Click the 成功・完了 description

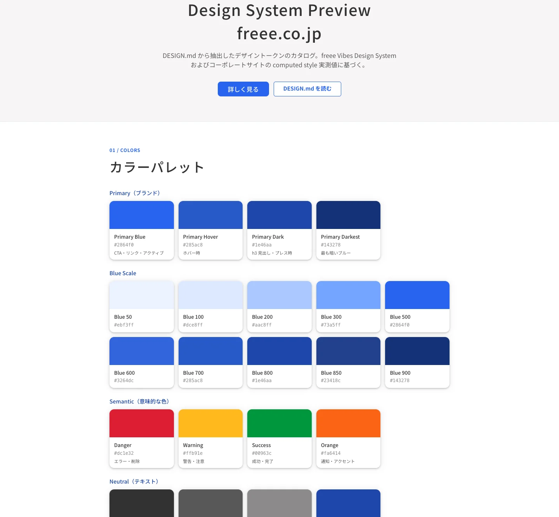[x=263, y=461]
